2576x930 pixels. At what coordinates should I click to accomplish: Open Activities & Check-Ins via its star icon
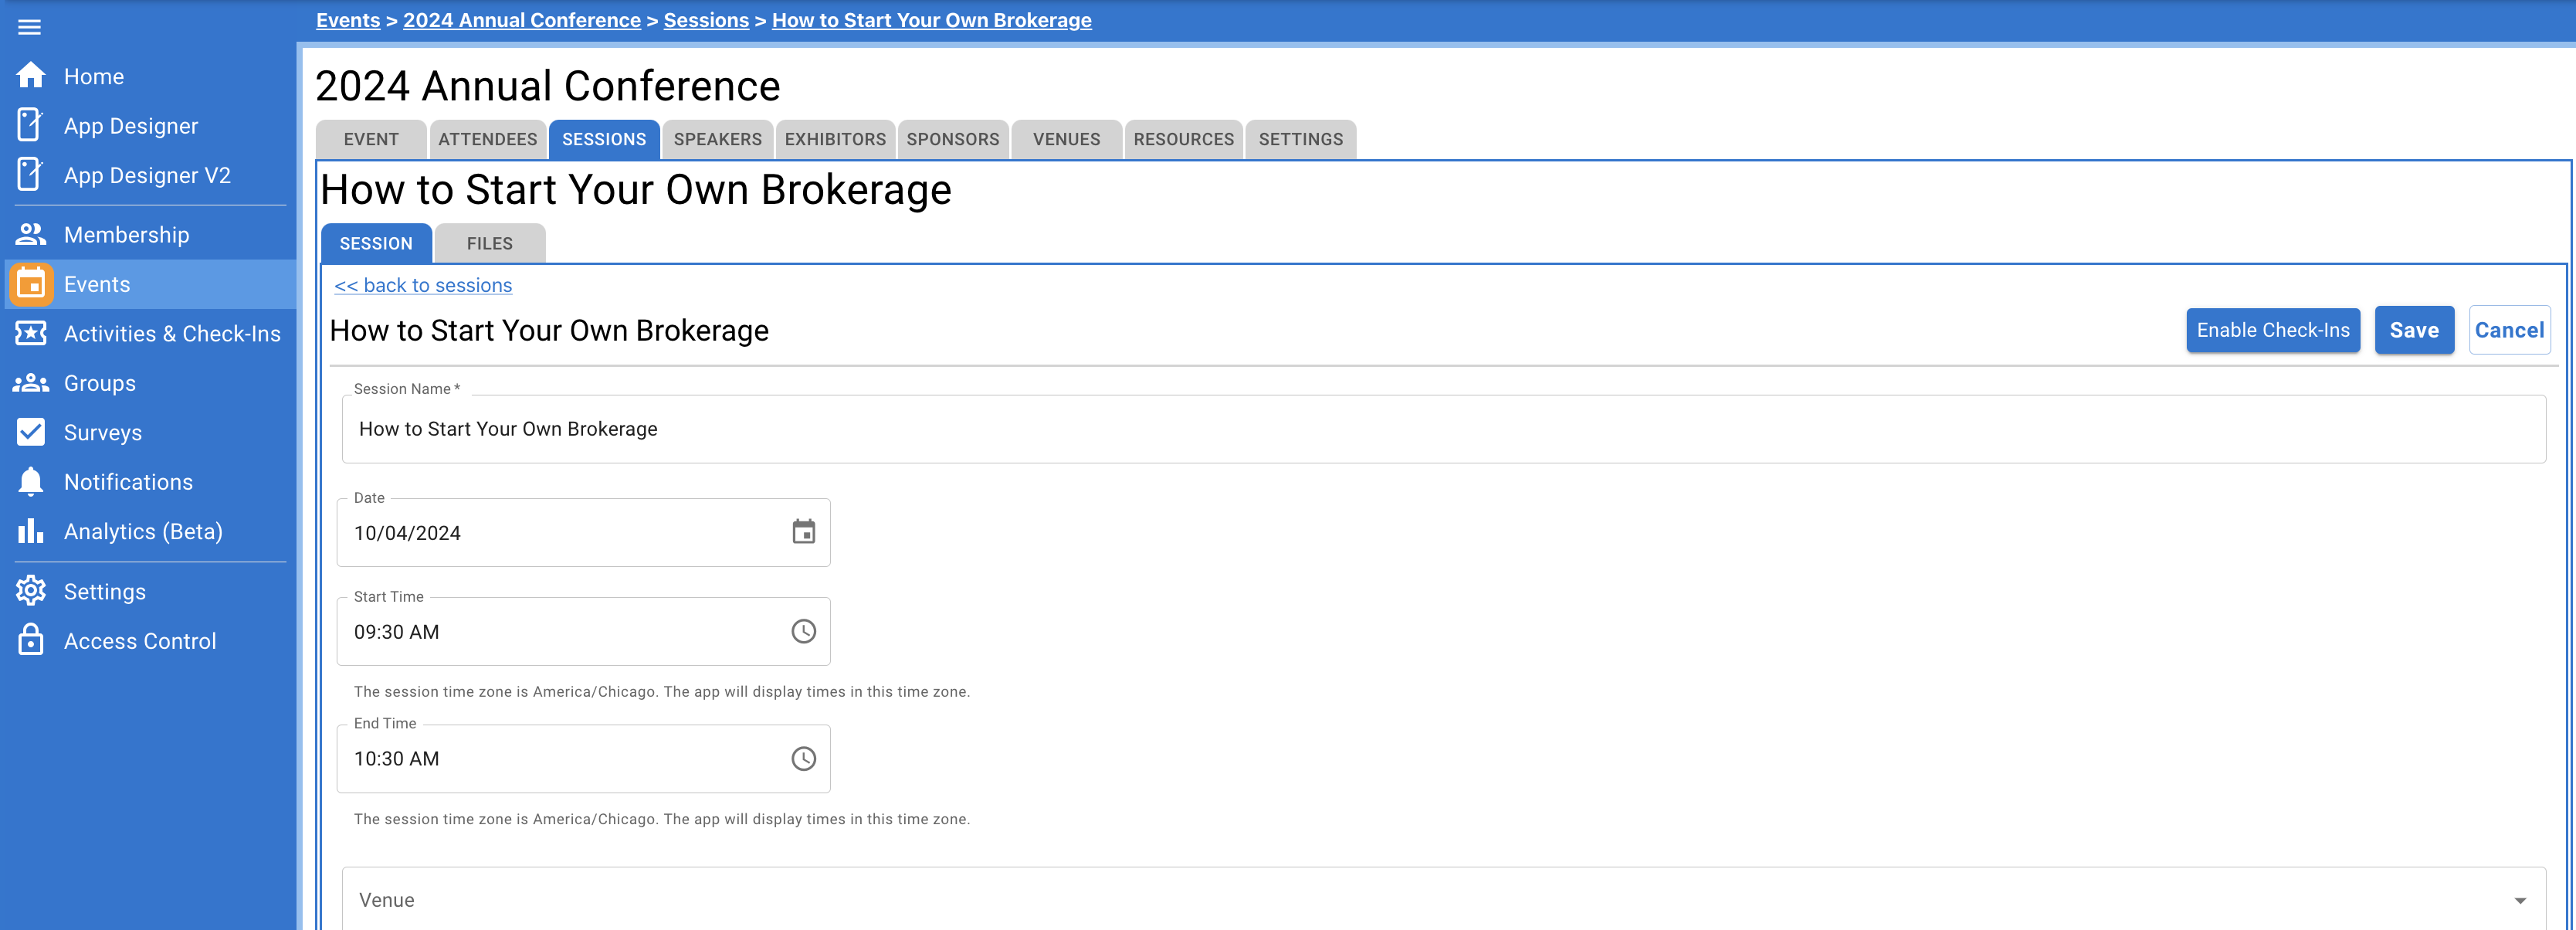[31, 333]
